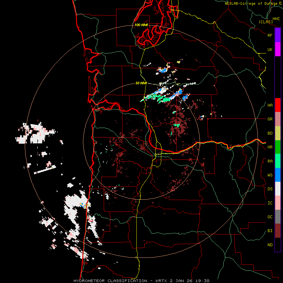Click the "[CLAS]" legend header text
The image size is (283, 283).
(x=266, y=22)
